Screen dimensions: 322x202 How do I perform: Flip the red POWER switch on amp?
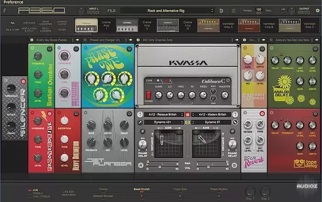click(148, 95)
